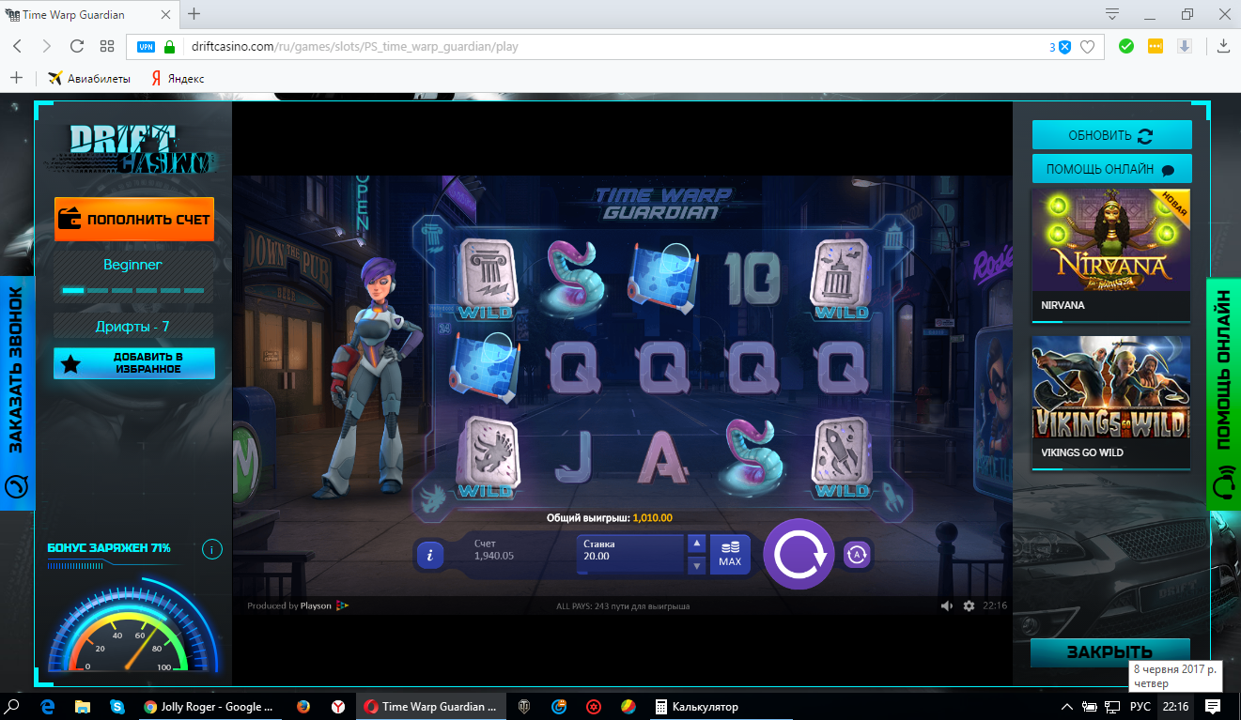Go forward with the browser forward arrow

click(47, 46)
